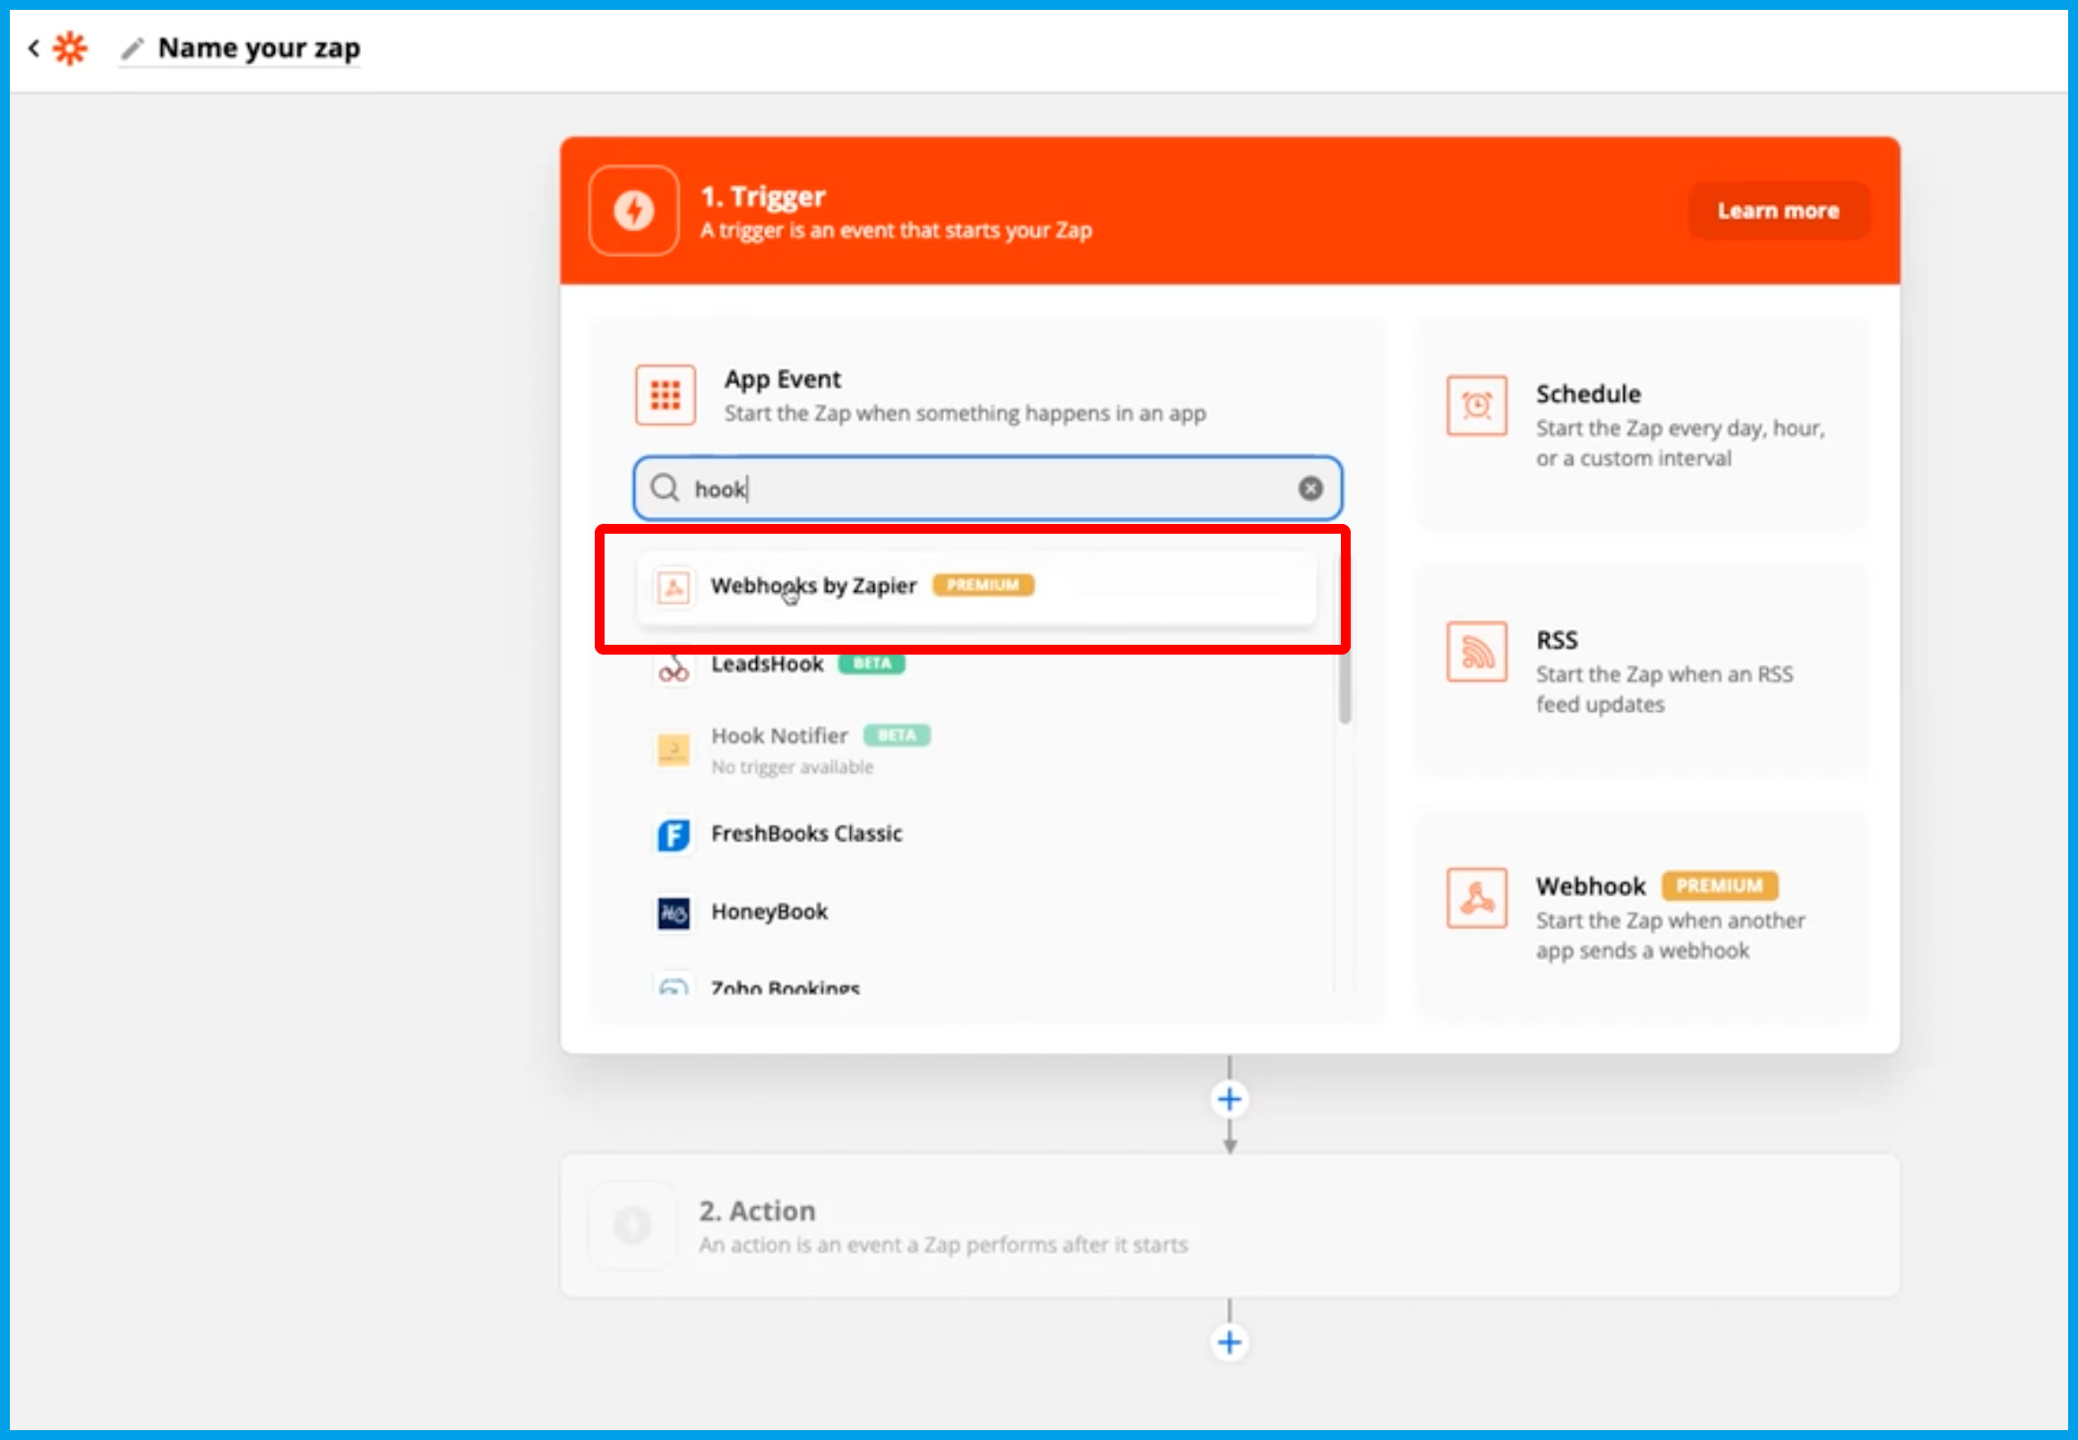Clear the search field with X icon
This screenshot has width=2078, height=1440.
[1310, 488]
